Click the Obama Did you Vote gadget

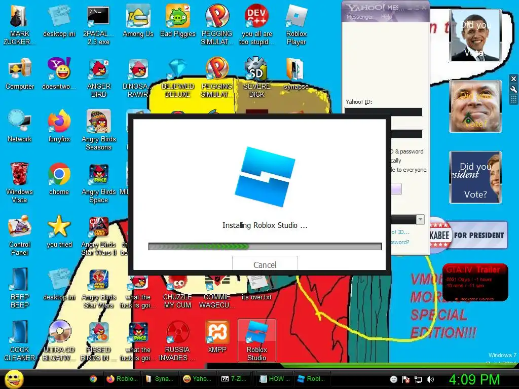[475, 35]
